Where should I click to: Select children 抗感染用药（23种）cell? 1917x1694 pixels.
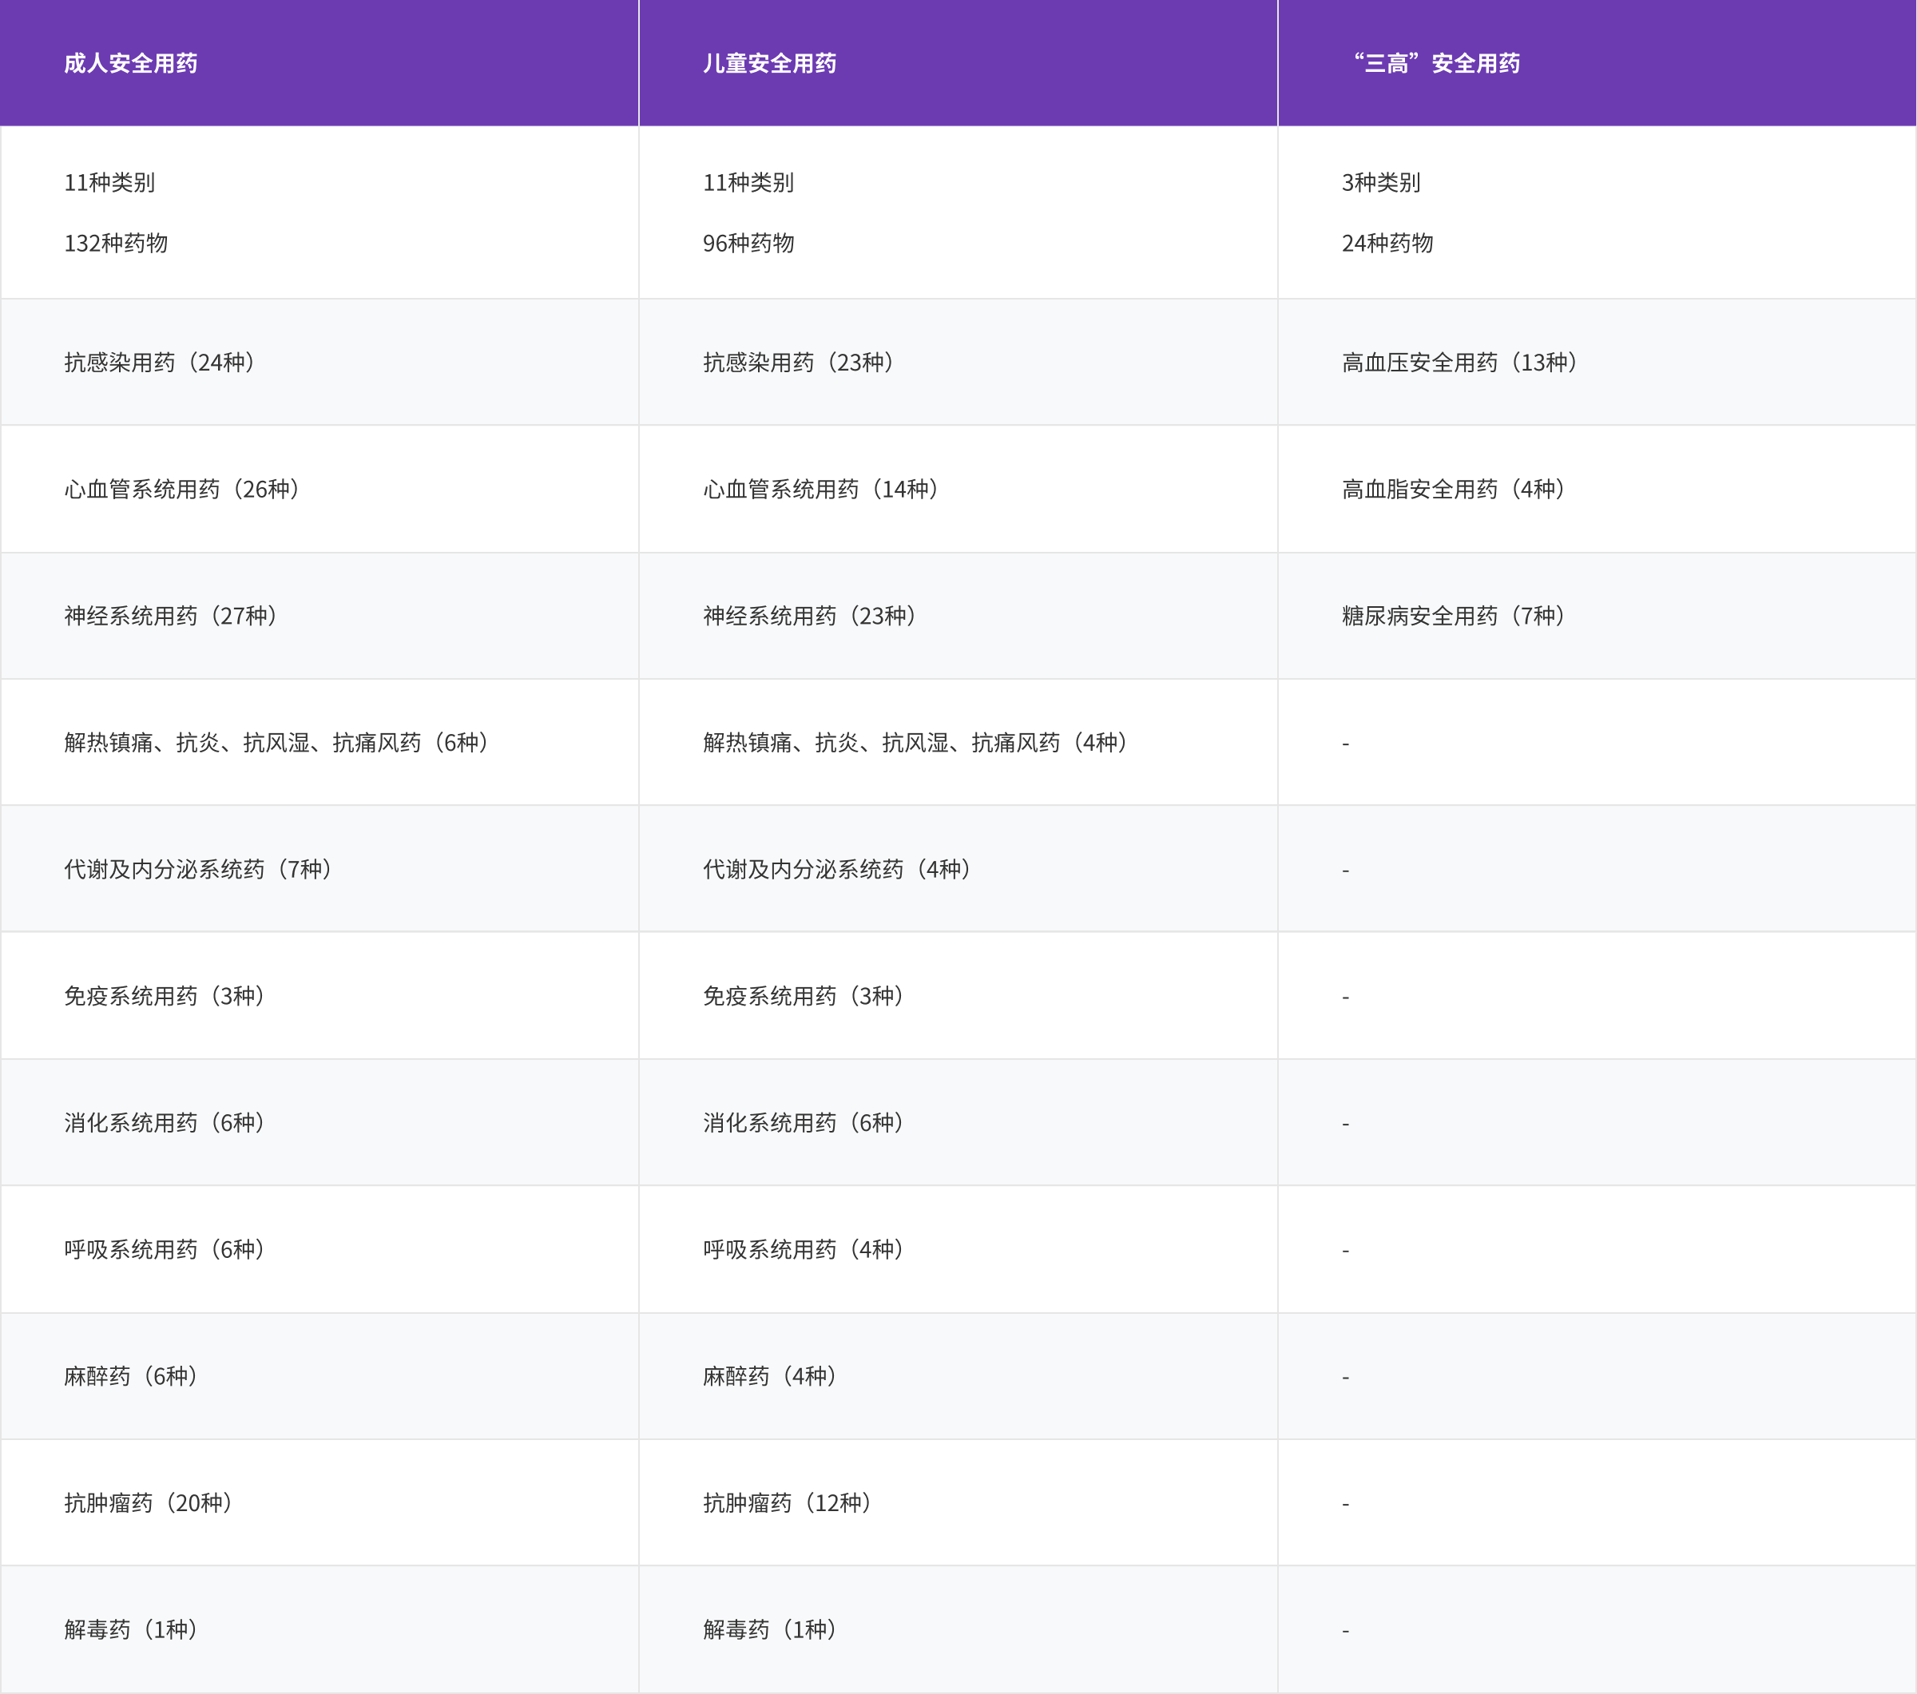pyautogui.click(x=798, y=362)
